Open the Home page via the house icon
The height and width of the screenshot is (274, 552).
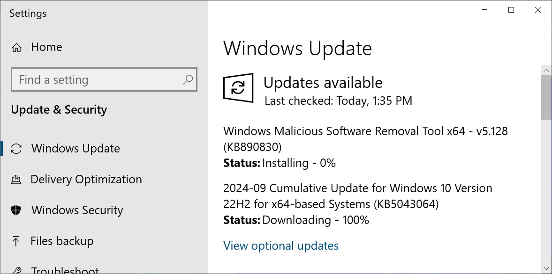click(x=17, y=47)
